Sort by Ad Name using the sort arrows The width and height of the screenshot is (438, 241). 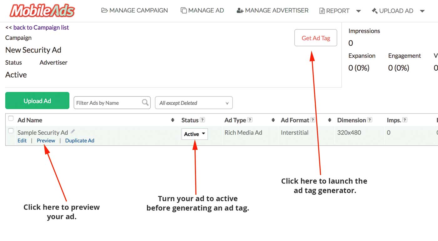point(172,120)
